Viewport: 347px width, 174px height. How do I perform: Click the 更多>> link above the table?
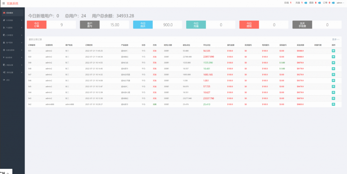tap(335, 39)
